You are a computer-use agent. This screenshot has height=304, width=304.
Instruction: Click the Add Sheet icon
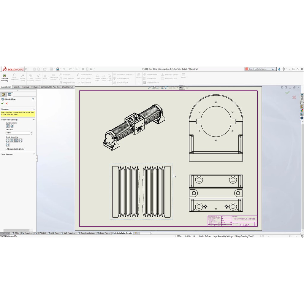click(136, 233)
